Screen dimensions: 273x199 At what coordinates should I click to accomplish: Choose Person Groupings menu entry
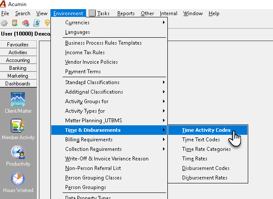(x=109, y=187)
